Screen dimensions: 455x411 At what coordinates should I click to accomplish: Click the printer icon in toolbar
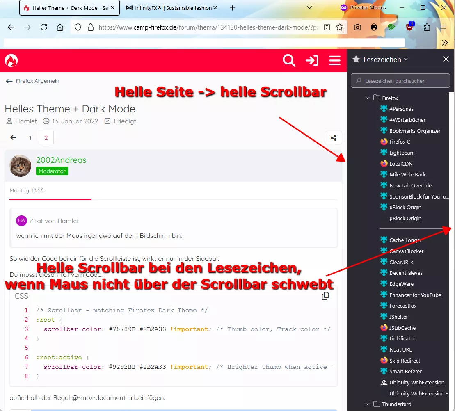pos(374,27)
